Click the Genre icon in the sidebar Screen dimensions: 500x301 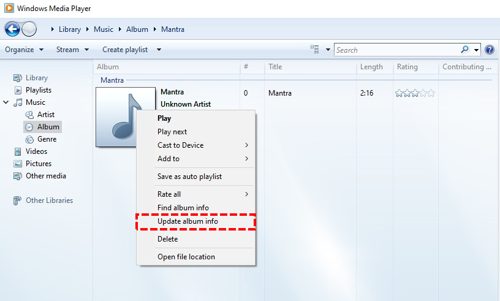tap(29, 139)
